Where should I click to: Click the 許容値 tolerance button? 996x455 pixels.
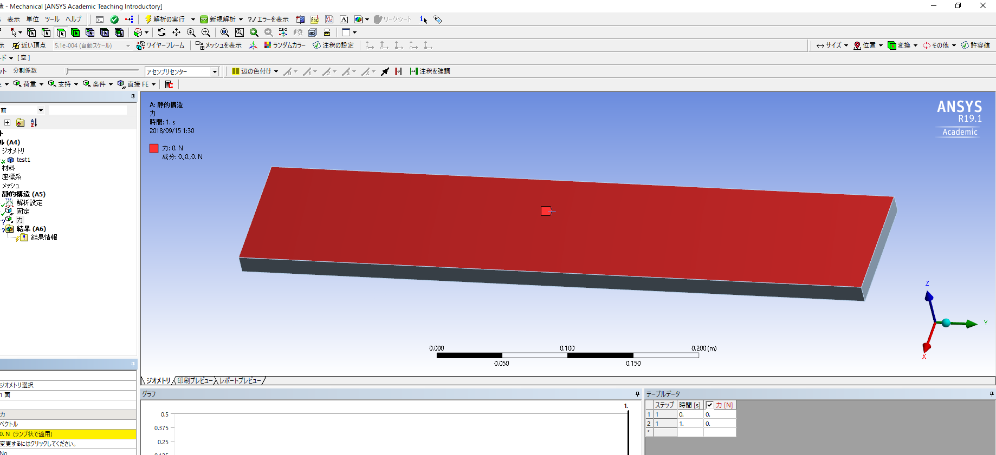click(975, 45)
